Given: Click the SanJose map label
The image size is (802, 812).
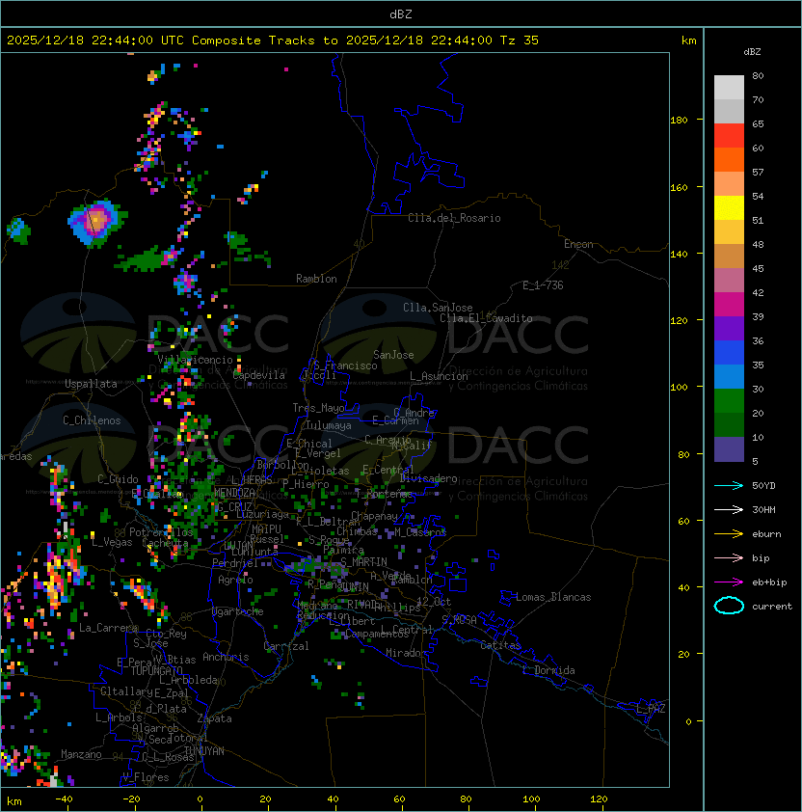Looking at the screenshot, I should tap(393, 355).
